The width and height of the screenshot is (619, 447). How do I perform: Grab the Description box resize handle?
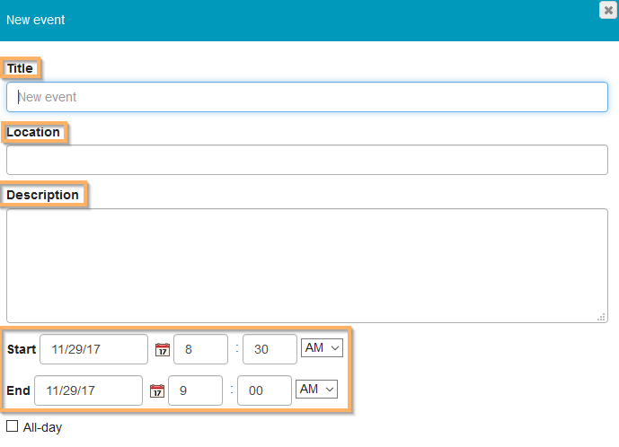click(601, 316)
